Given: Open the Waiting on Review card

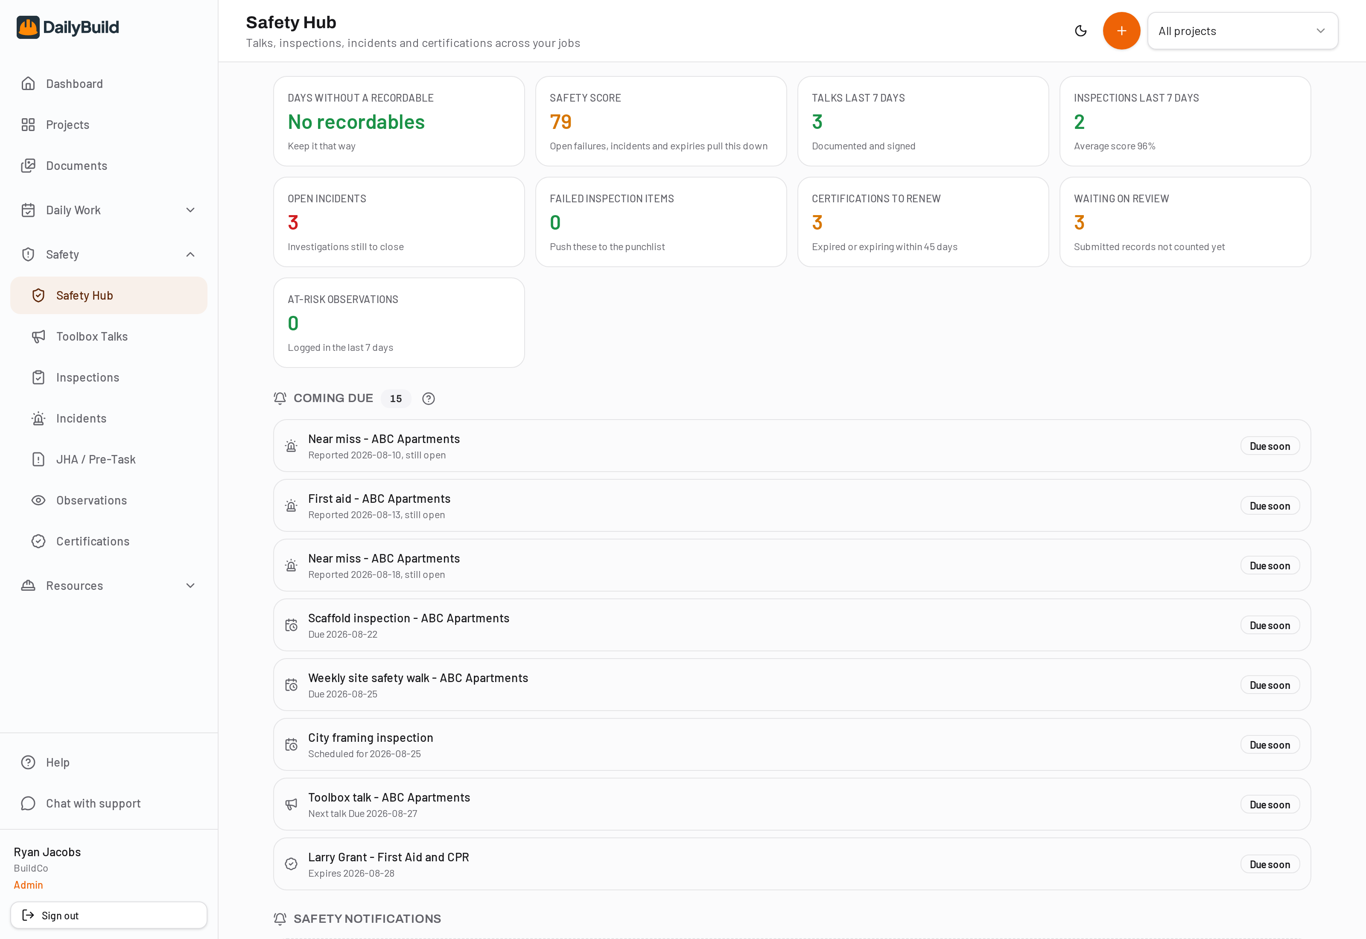Looking at the screenshot, I should [1185, 222].
